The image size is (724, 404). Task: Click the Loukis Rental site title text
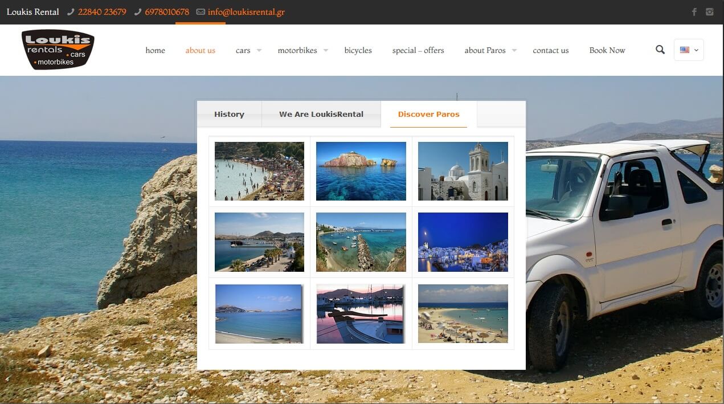[33, 12]
